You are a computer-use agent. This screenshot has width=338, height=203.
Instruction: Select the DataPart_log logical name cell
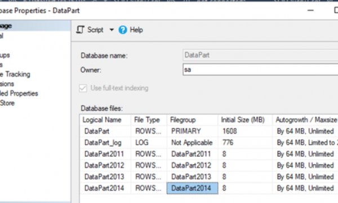pyautogui.click(x=105, y=143)
